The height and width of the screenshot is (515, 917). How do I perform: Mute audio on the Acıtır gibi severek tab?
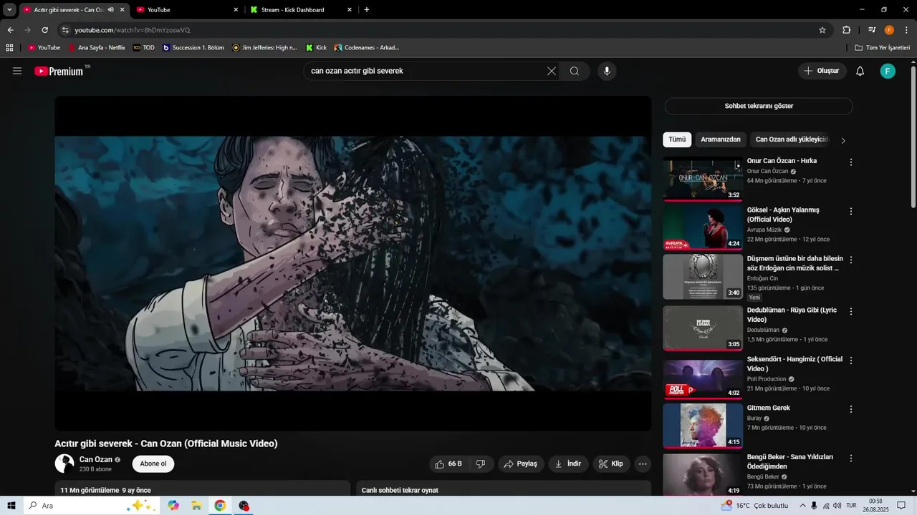(x=110, y=10)
